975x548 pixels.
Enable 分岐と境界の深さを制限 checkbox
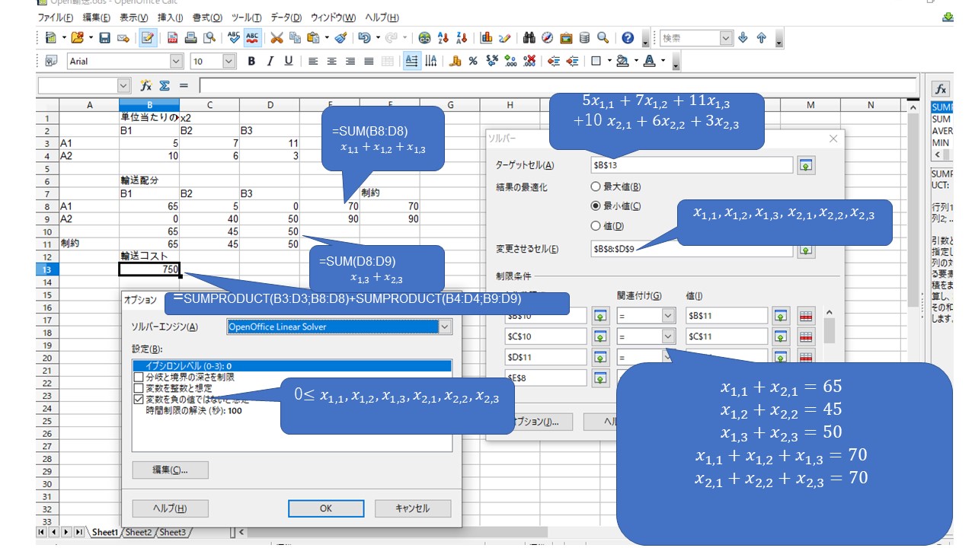(x=139, y=377)
